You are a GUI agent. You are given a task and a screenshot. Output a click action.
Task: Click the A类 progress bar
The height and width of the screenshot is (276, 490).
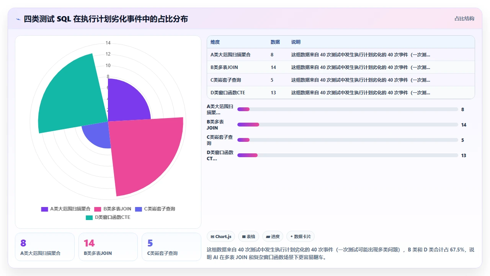pyautogui.click(x=348, y=109)
